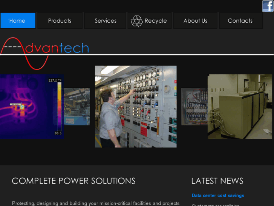Select the small wiring cabinet thumbnail
Screen dimensions: 274x206
point(194,107)
